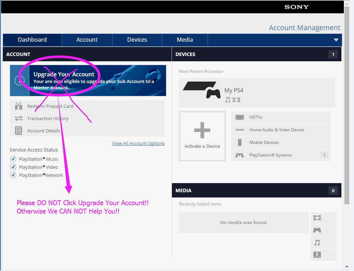
Task: Click the Mobile Devices phone icon
Action: tap(240, 143)
